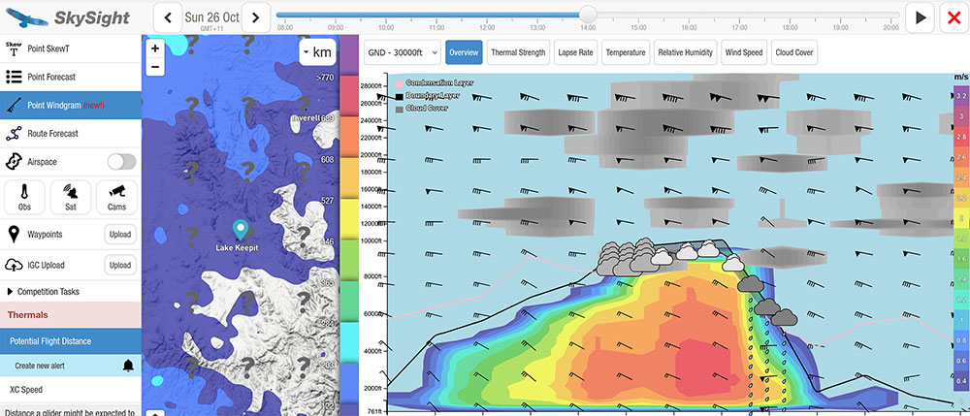Select the Relative Humidity tab
Screen dimensions: 970x416
coord(686,52)
